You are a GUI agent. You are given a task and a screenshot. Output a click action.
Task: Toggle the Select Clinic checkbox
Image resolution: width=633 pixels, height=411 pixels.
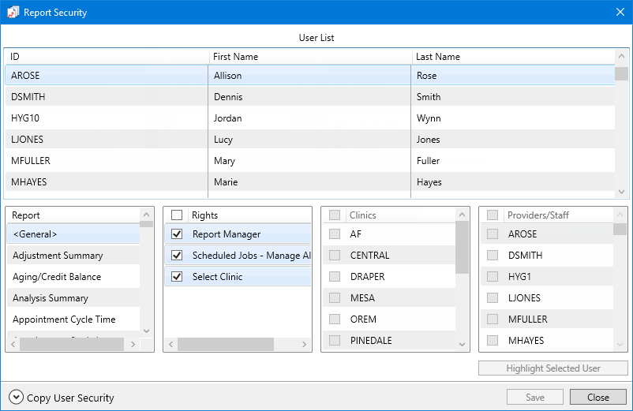coord(177,277)
